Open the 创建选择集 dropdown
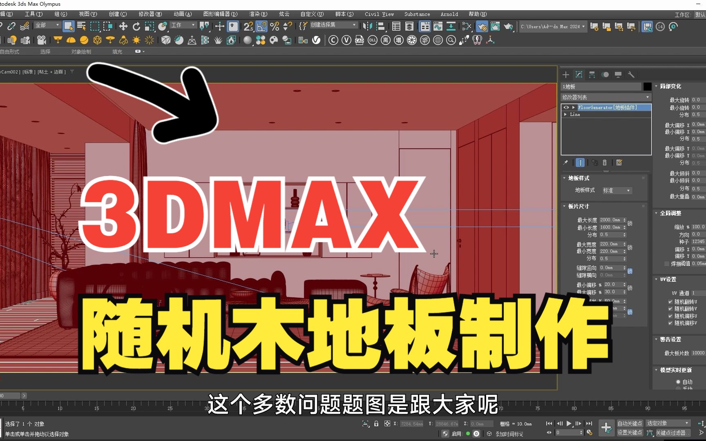Screen dimensions: 706x441 333,25
